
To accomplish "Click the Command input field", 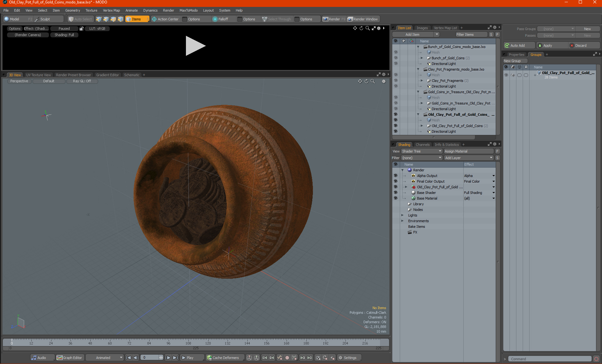I will 550,359.
